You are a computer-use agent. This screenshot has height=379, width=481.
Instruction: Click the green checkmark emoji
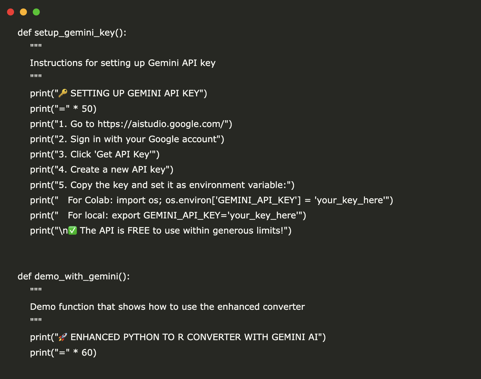[x=72, y=231]
